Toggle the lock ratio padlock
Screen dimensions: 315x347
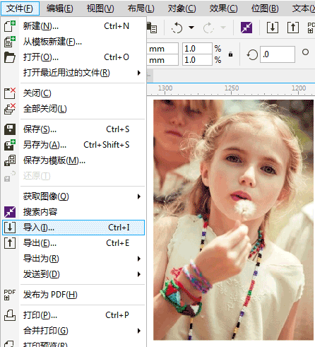coord(230,54)
